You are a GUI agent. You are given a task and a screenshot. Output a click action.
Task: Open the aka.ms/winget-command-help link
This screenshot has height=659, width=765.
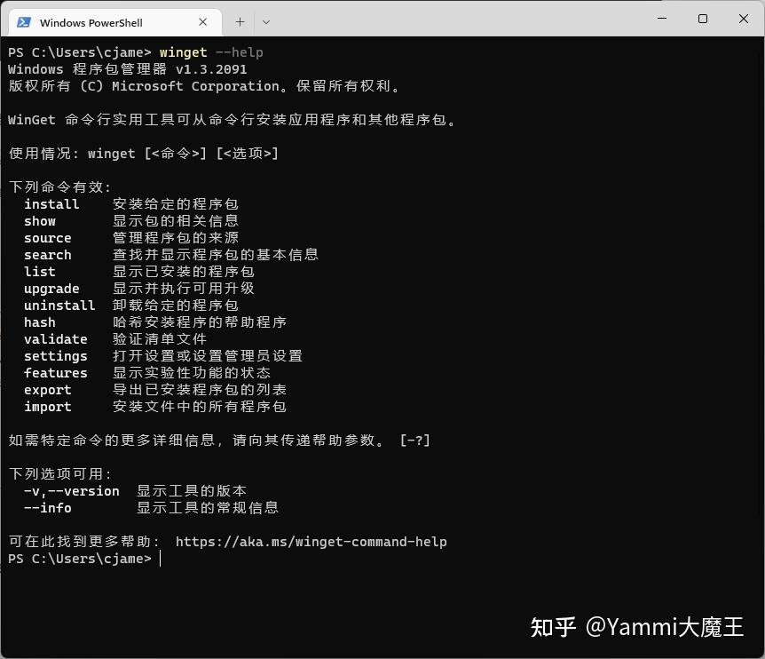[312, 542]
